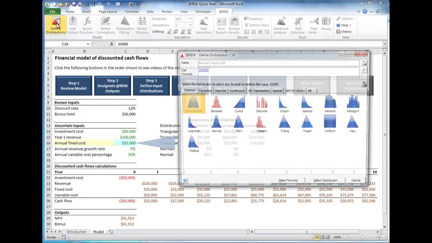Open the Simulations dropdown
The width and height of the screenshot is (432, 243).
tap(190, 25)
